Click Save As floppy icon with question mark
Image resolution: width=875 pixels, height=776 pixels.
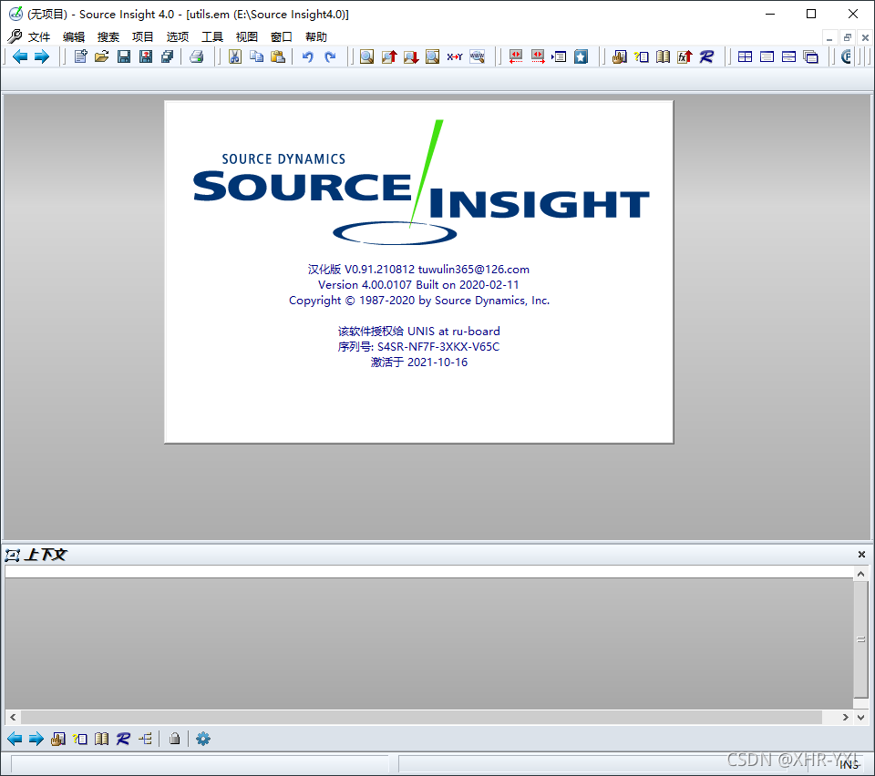[x=146, y=56]
